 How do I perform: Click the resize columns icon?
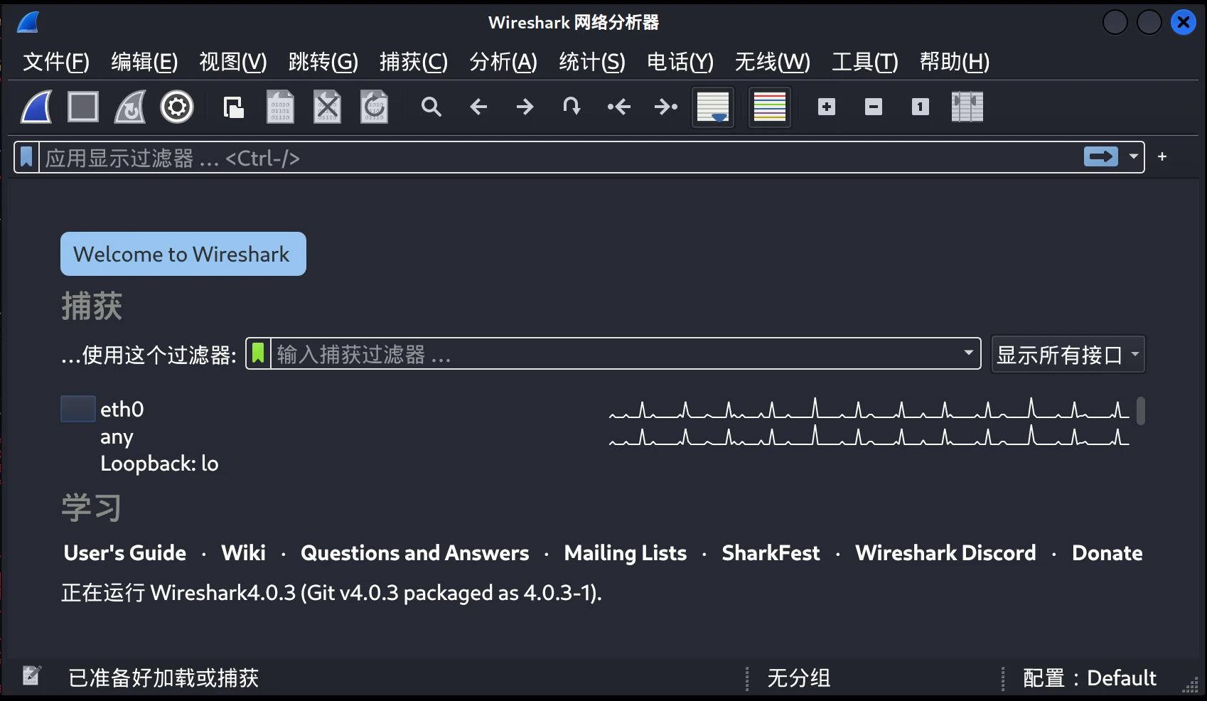pos(967,107)
